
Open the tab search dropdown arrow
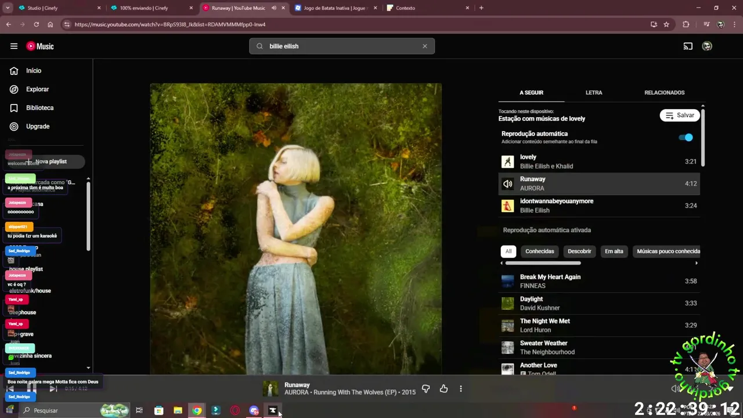7,8
